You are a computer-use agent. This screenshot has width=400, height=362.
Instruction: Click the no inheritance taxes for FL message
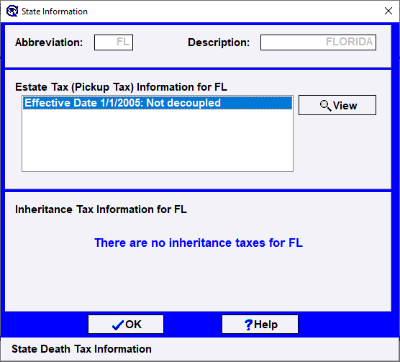point(199,243)
